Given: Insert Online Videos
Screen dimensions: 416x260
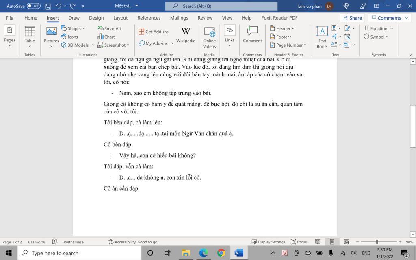Looking at the screenshot, I should [209, 37].
